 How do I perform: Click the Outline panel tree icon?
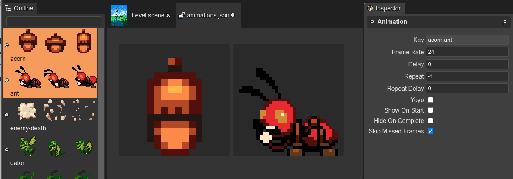coord(8,9)
